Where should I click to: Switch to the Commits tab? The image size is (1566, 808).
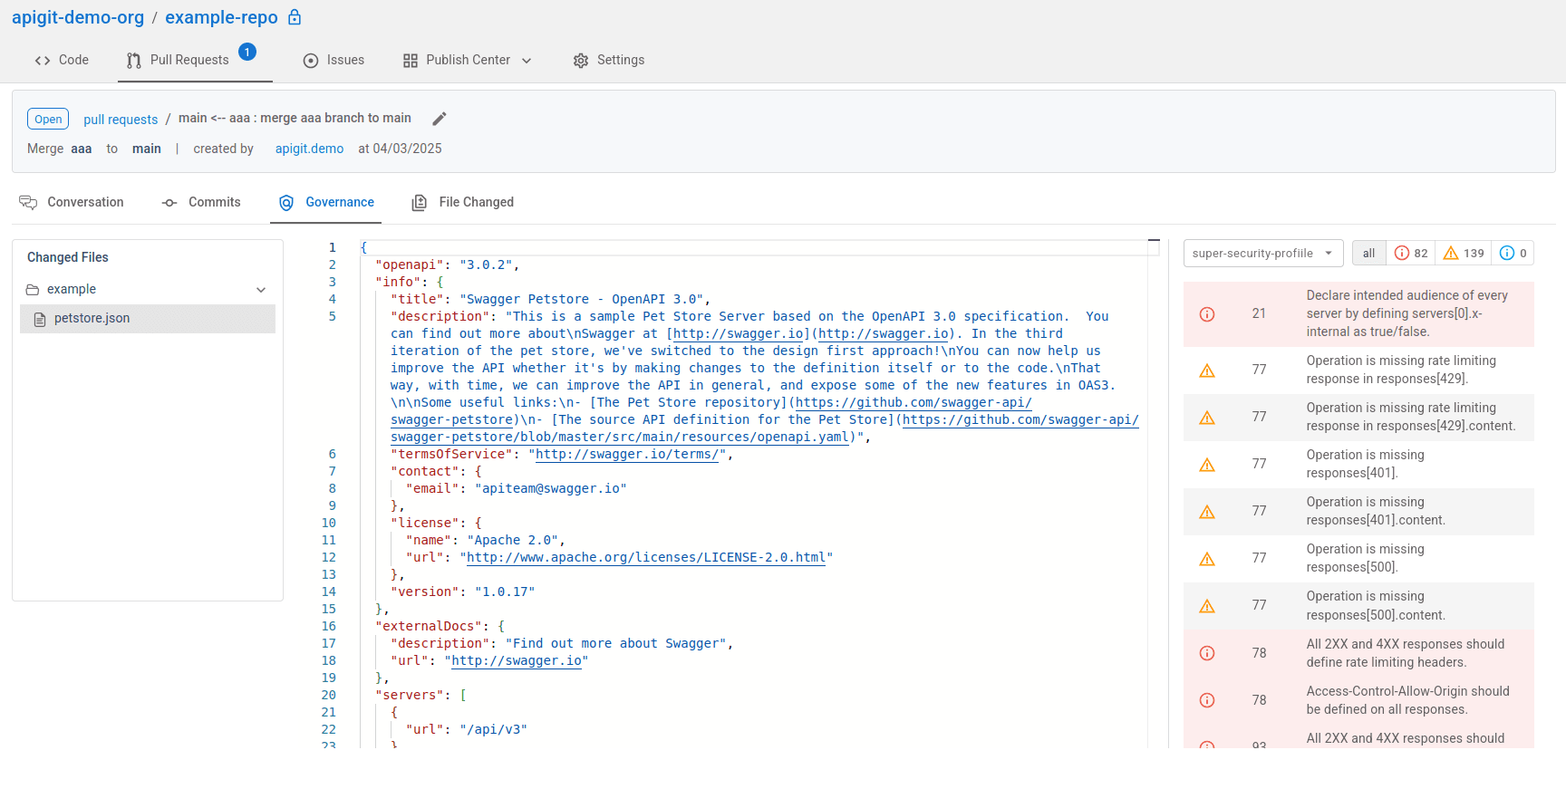(201, 202)
